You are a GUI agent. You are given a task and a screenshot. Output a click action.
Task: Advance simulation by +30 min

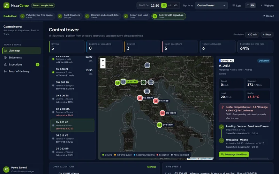click(252, 34)
